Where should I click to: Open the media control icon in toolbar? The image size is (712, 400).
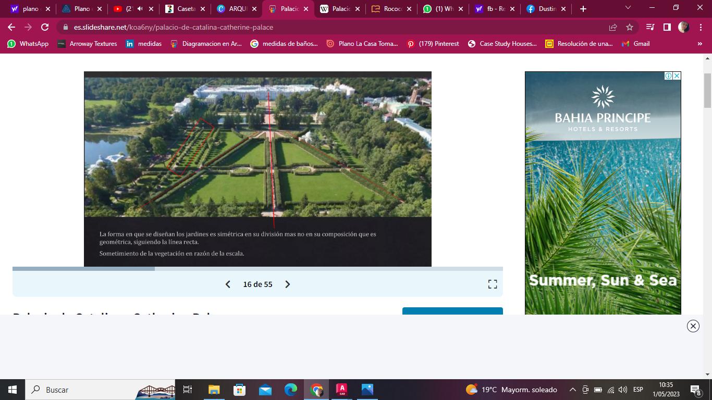[x=650, y=27]
